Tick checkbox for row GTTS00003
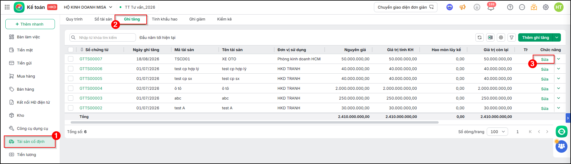 (x=71, y=98)
